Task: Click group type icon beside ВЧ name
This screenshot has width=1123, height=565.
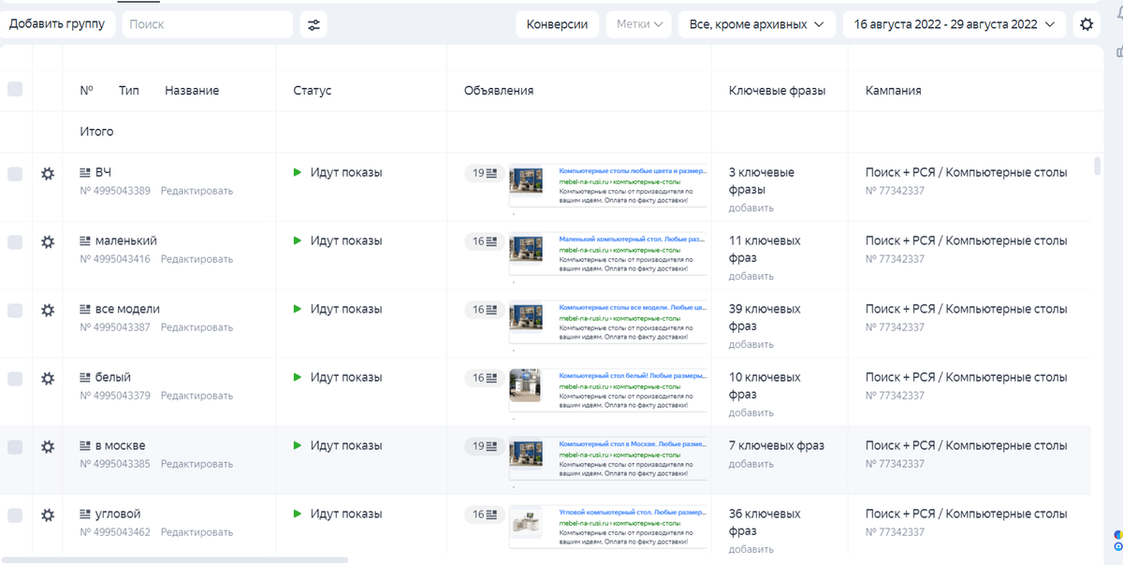Action: [x=85, y=173]
